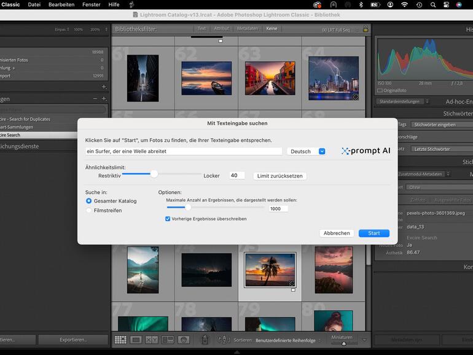
Task: Open the Benutzerdefinierte Reihenfolge sort dropdown
Action: pos(287,340)
